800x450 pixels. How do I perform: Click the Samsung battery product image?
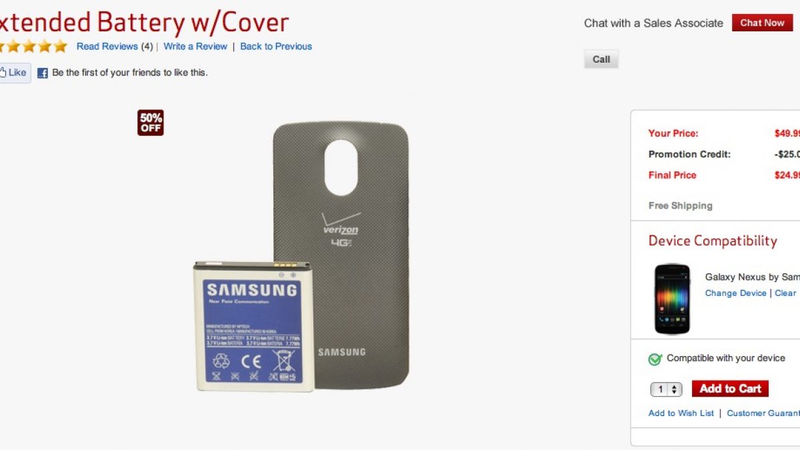pos(247,326)
